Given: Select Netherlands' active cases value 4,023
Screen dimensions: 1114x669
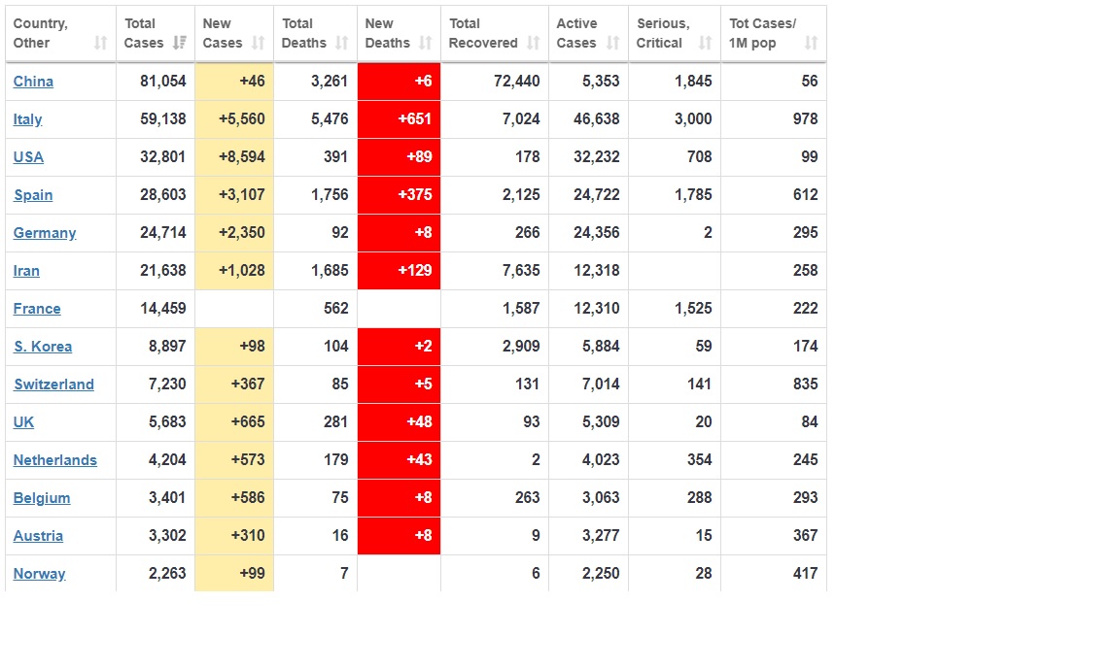Looking at the screenshot, I should click(x=601, y=459).
